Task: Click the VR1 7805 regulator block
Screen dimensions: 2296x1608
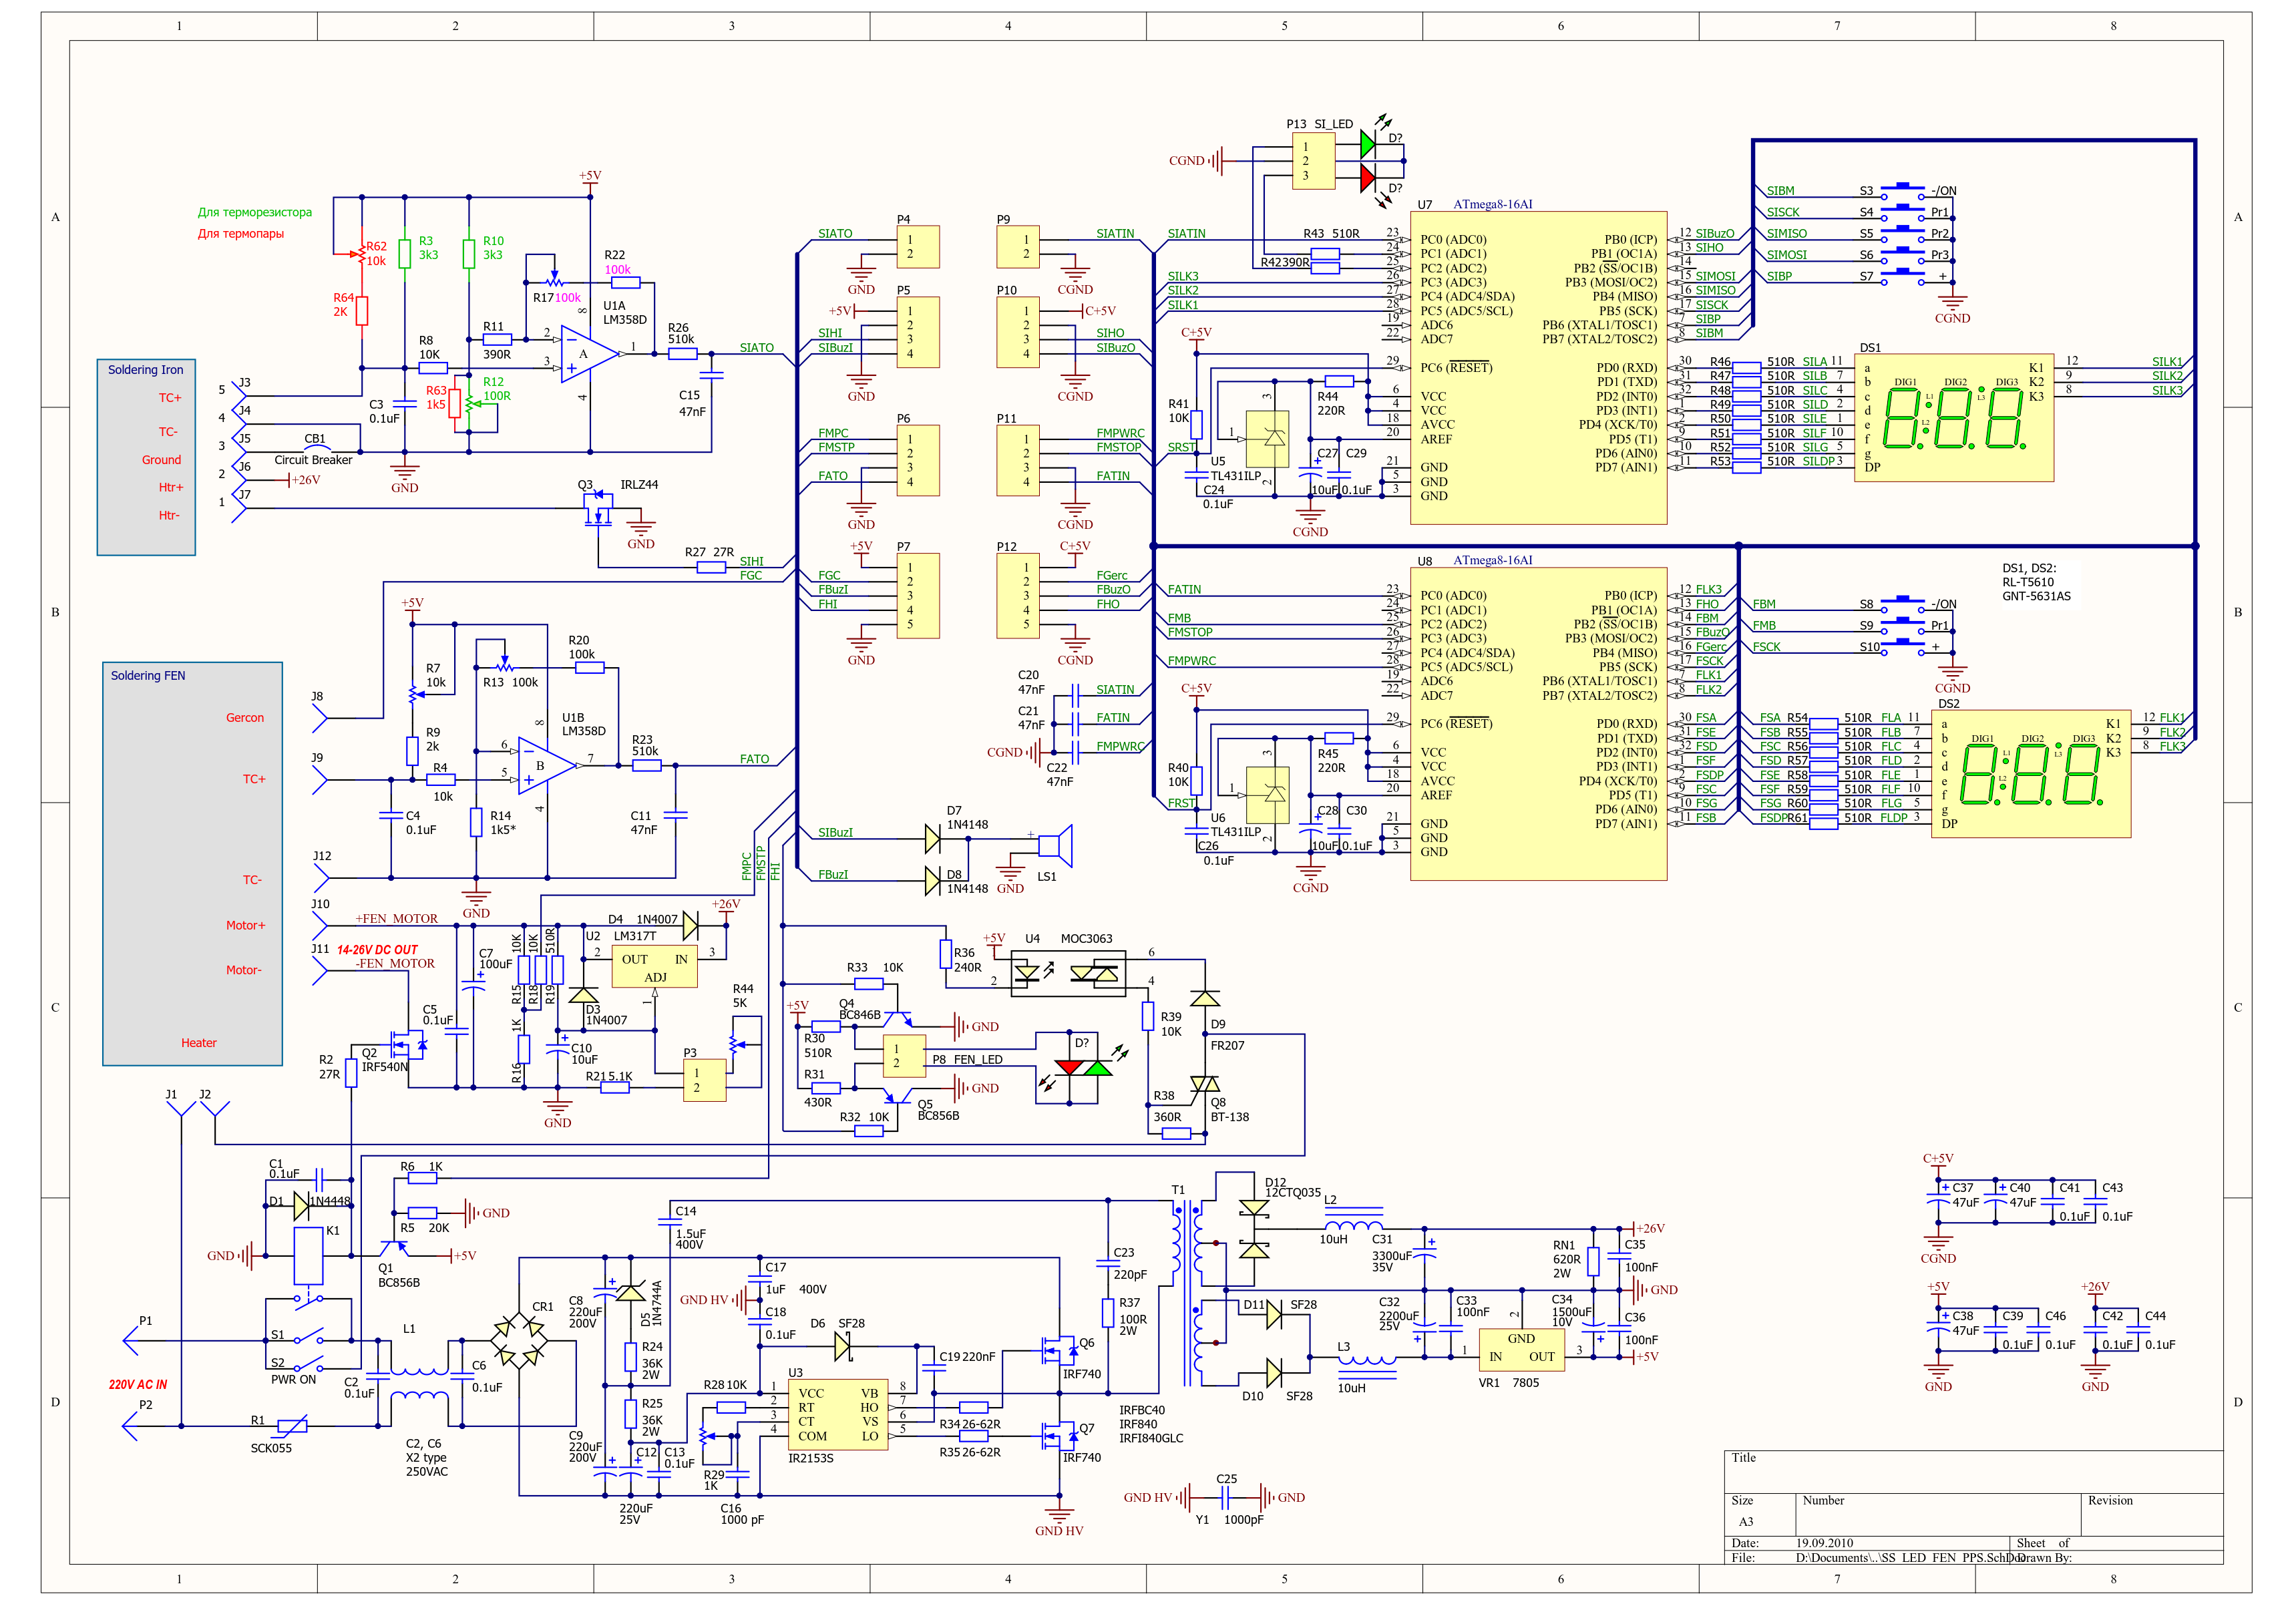Action: click(1521, 1349)
